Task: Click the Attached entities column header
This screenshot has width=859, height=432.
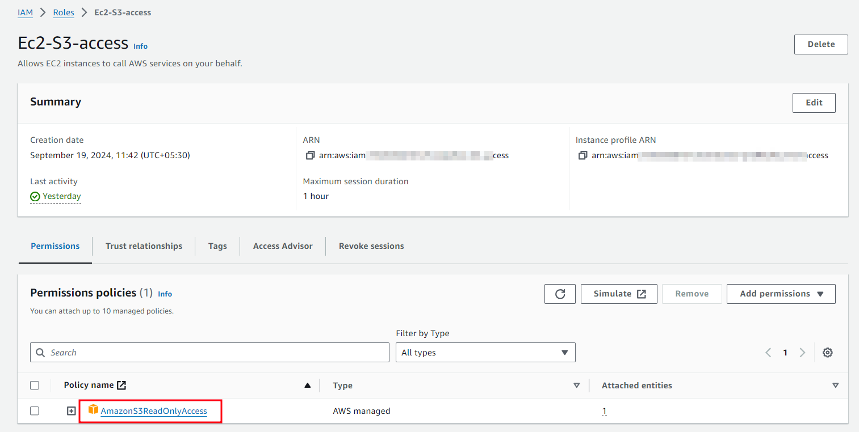Action: [x=637, y=386]
